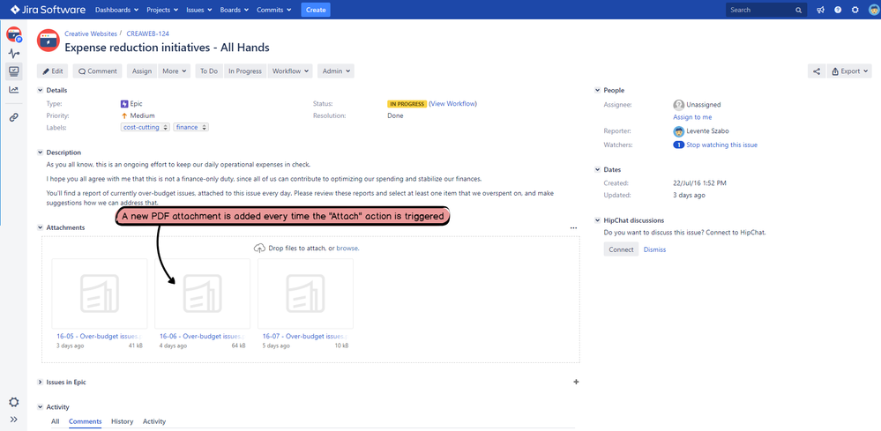
Task: Click Stop watching this issue link
Action: (x=722, y=145)
